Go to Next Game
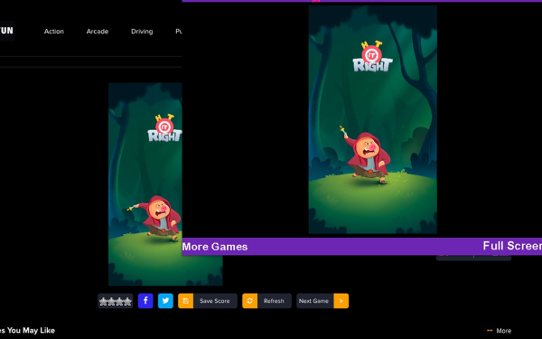Viewport: 542px width, 339px height. point(313,301)
